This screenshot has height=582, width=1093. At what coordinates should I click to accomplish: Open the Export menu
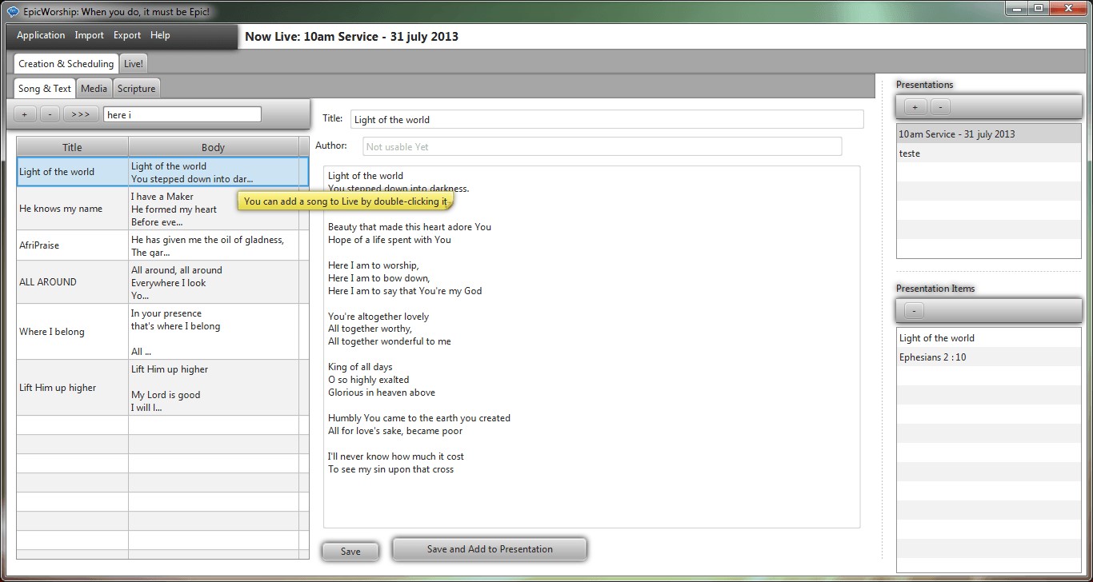pyautogui.click(x=127, y=35)
